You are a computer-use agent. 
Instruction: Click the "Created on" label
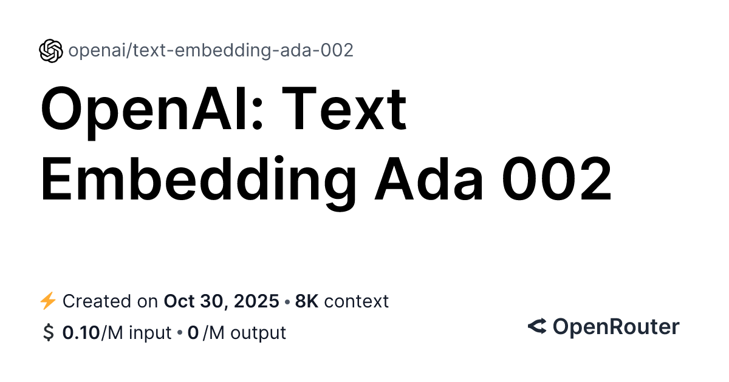click(111, 301)
